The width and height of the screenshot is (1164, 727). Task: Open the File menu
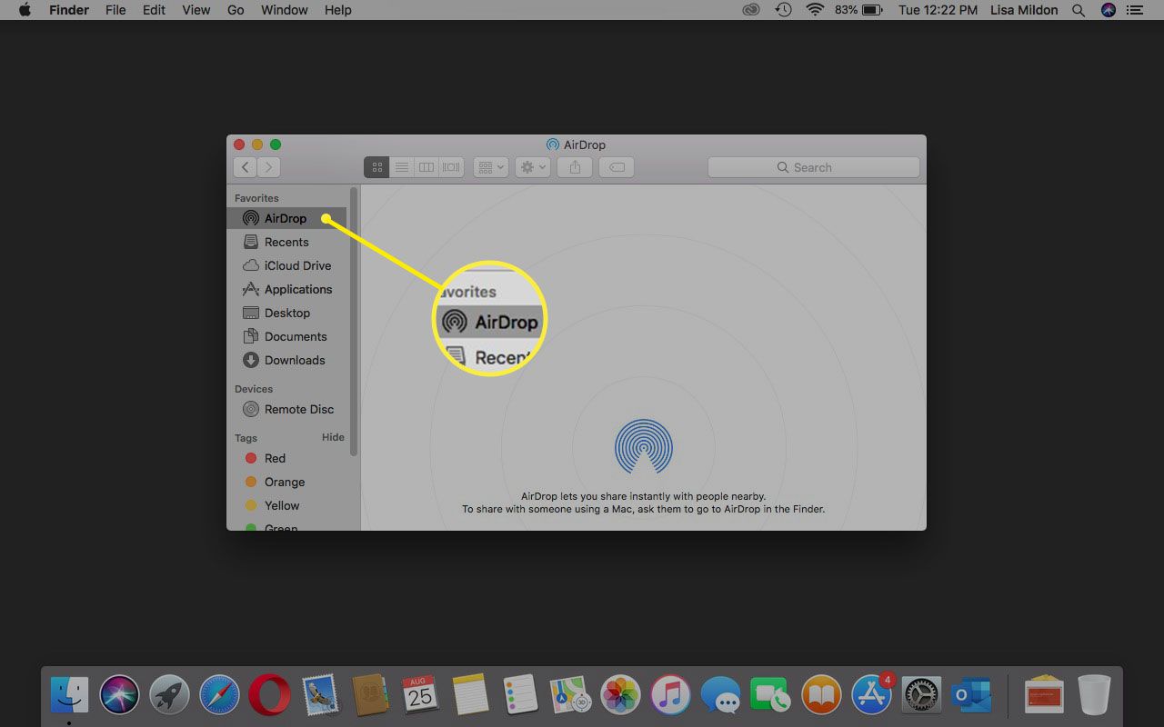(x=115, y=10)
